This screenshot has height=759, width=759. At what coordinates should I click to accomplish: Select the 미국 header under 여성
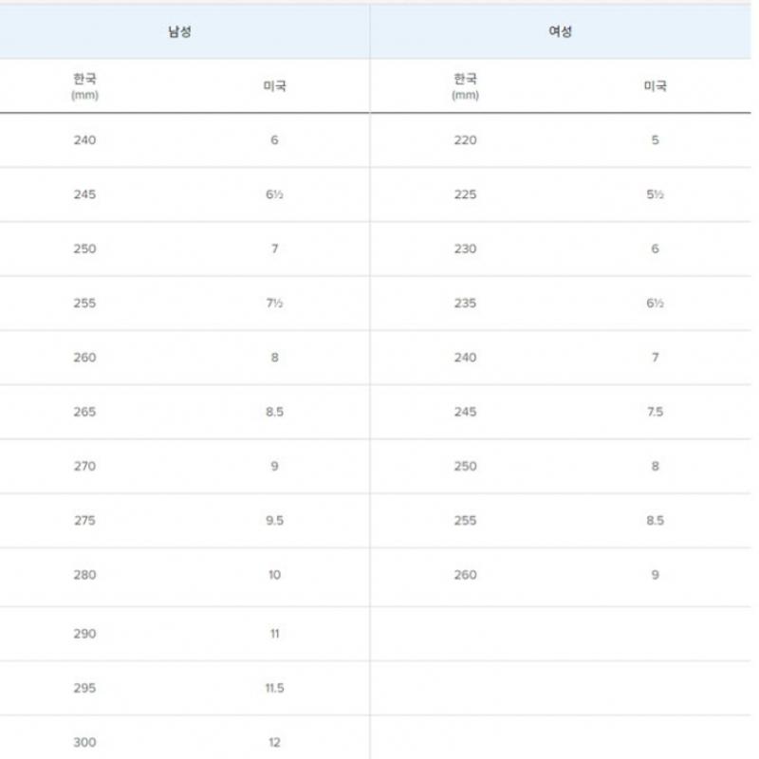click(655, 85)
